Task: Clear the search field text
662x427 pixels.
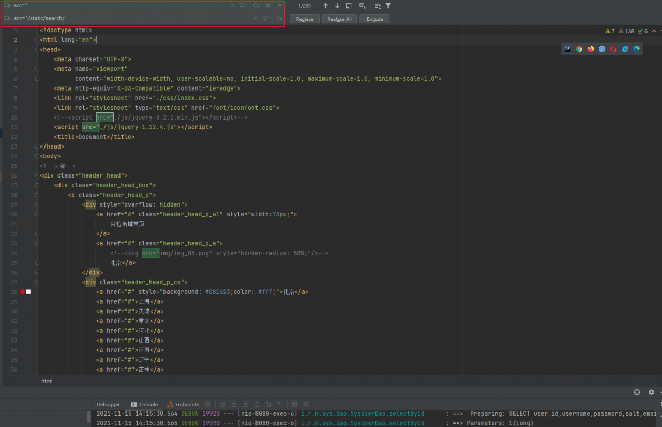Action: tap(232, 6)
